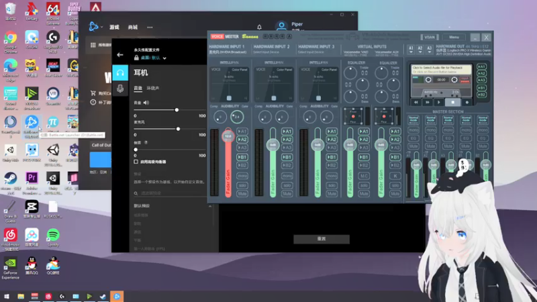Toggle A2 routing on Hardware Input 2
The image size is (537, 302).
click(x=287, y=140)
